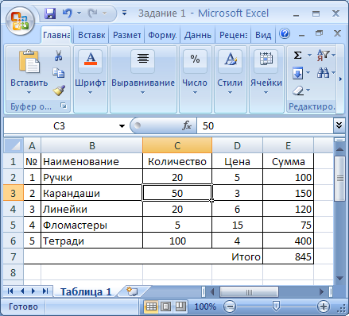Screen dimensions: 349x316
Task: Go to last sheet navigation arrow
Action: click(45, 291)
